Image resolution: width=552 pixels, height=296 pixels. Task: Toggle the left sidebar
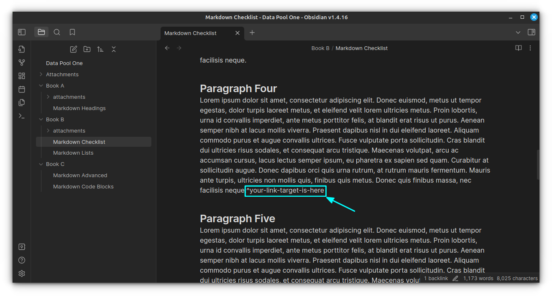[22, 32]
